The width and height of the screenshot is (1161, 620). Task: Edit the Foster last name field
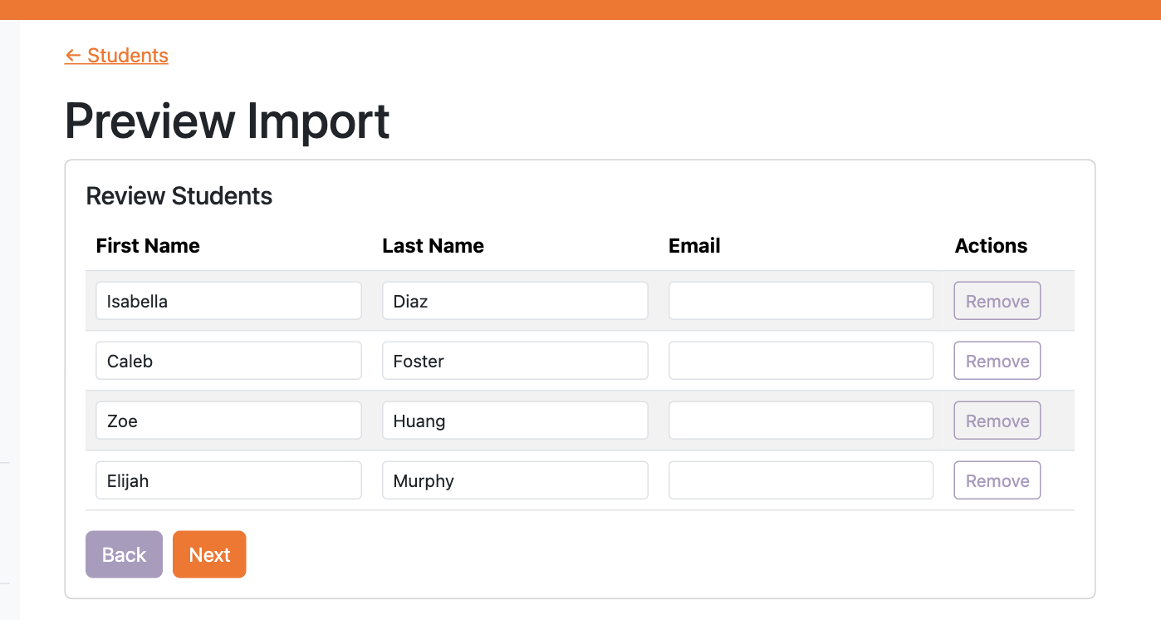[515, 361]
